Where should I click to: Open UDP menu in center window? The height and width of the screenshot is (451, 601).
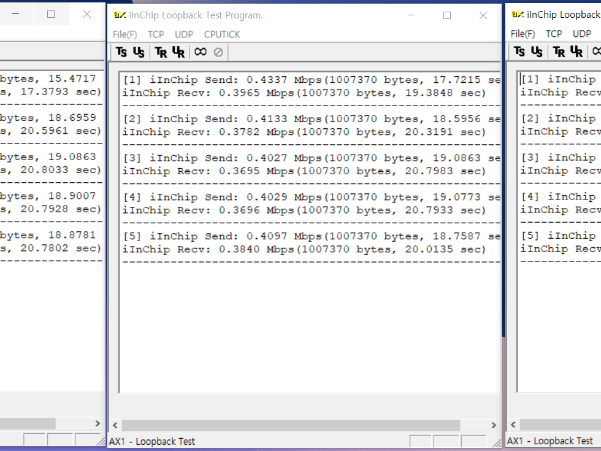184,34
